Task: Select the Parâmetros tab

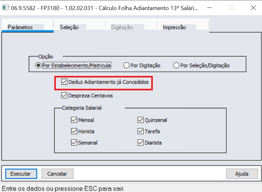Action: point(20,27)
